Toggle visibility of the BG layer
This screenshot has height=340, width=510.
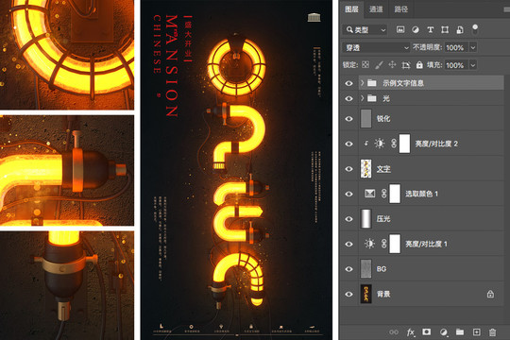(x=349, y=269)
